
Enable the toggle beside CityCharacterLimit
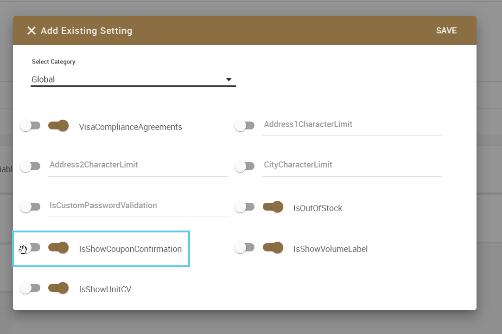[x=244, y=166]
